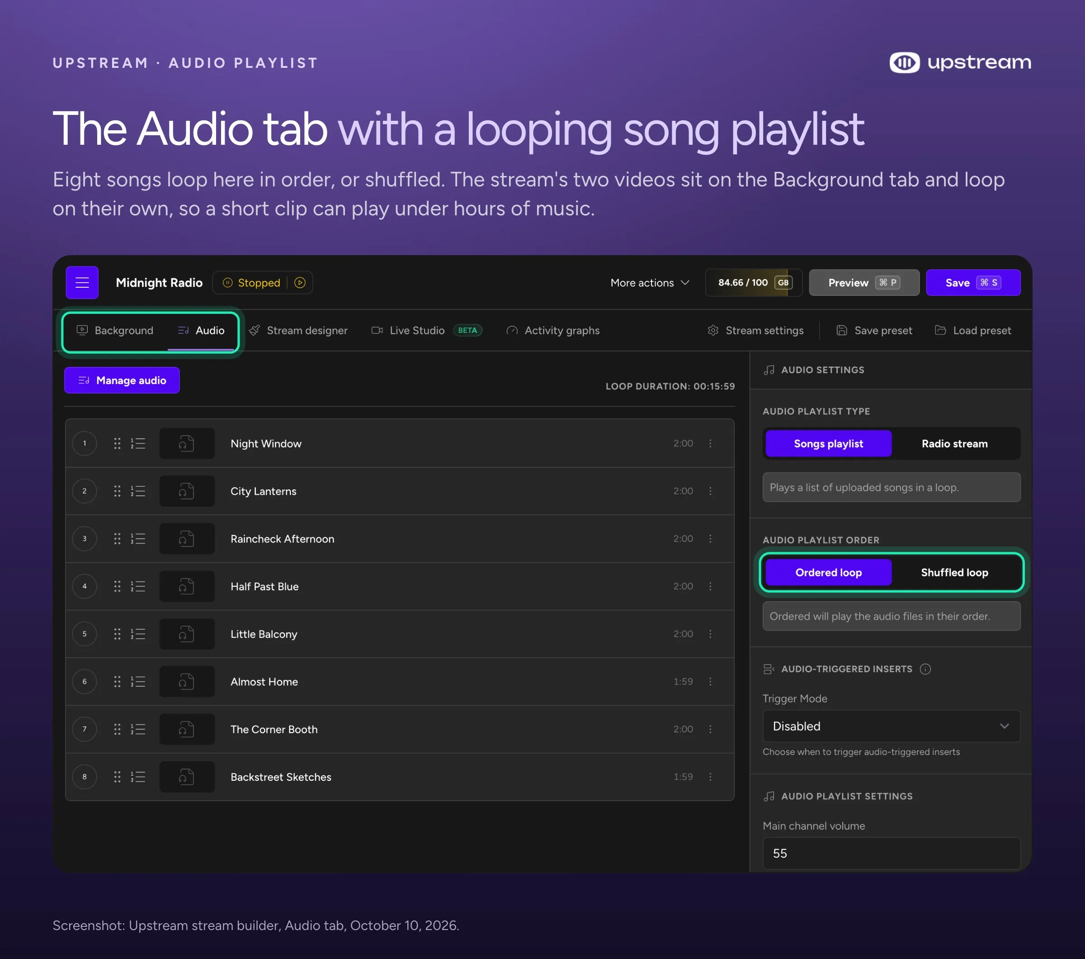Image resolution: width=1085 pixels, height=959 pixels.
Task: Click the reorder list icon for Night Window
Action: click(138, 443)
